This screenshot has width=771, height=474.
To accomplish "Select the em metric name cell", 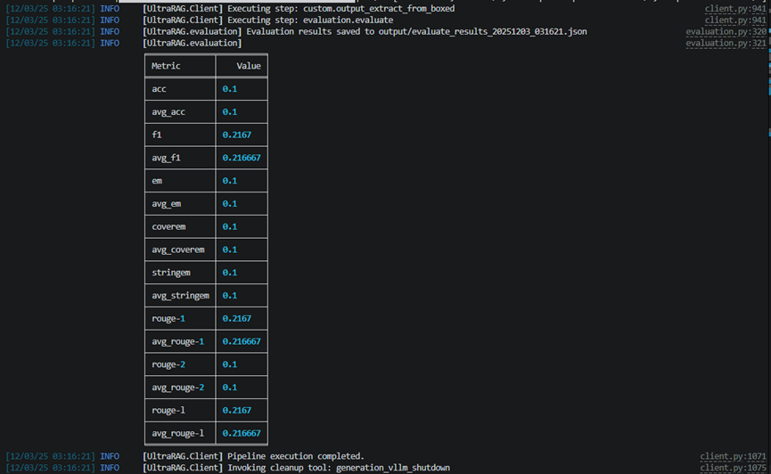I will (180, 181).
